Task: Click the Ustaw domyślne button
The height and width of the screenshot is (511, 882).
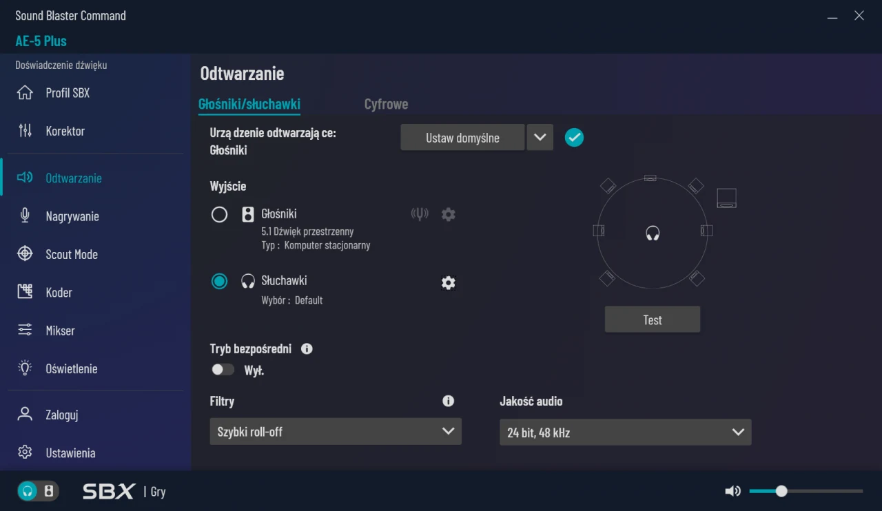Action: (x=462, y=138)
